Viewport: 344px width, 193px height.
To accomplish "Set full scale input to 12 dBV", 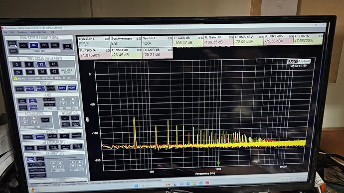I will 41,64.
